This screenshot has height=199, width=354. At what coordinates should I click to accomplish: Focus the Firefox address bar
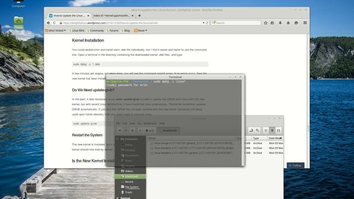(131, 23)
